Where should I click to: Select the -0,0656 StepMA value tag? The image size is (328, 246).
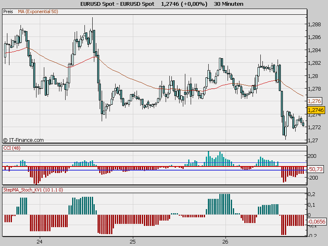point(317,222)
